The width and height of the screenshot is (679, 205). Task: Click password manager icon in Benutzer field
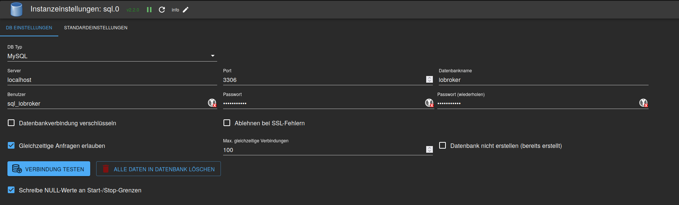click(x=212, y=103)
